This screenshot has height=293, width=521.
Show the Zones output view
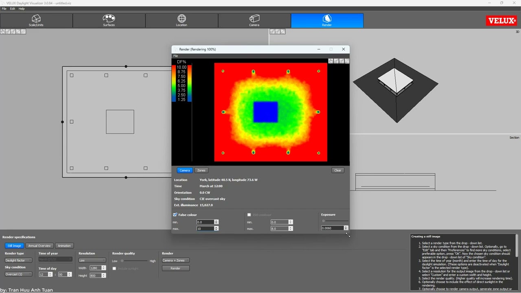[x=201, y=170]
